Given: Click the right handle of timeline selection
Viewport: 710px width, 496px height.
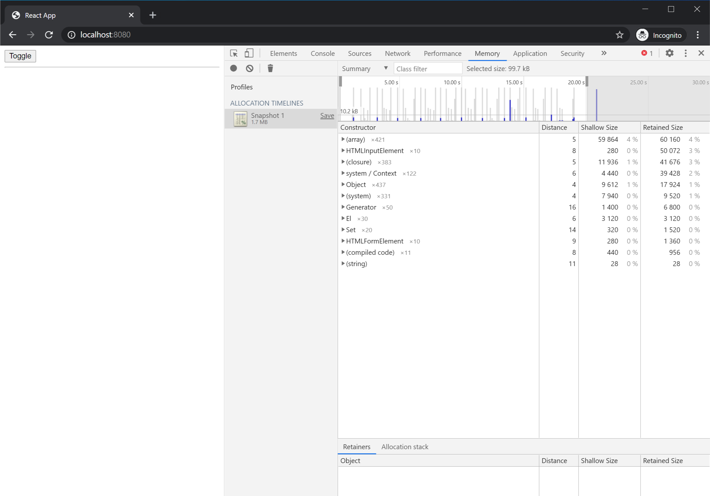Looking at the screenshot, I should tap(587, 82).
